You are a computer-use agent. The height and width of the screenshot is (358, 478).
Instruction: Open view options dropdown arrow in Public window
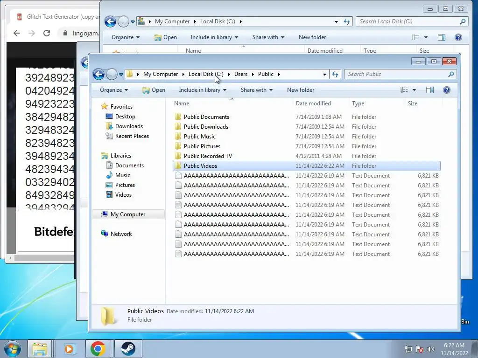[x=414, y=90]
